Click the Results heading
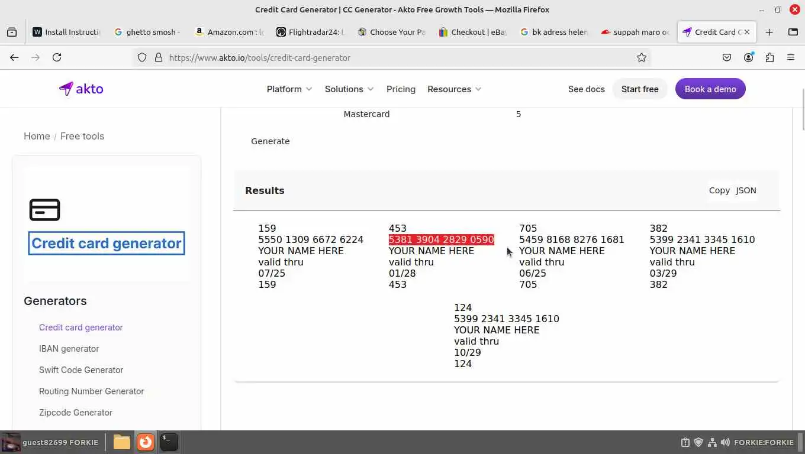Screen dimensions: 805x454 click(265, 190)
